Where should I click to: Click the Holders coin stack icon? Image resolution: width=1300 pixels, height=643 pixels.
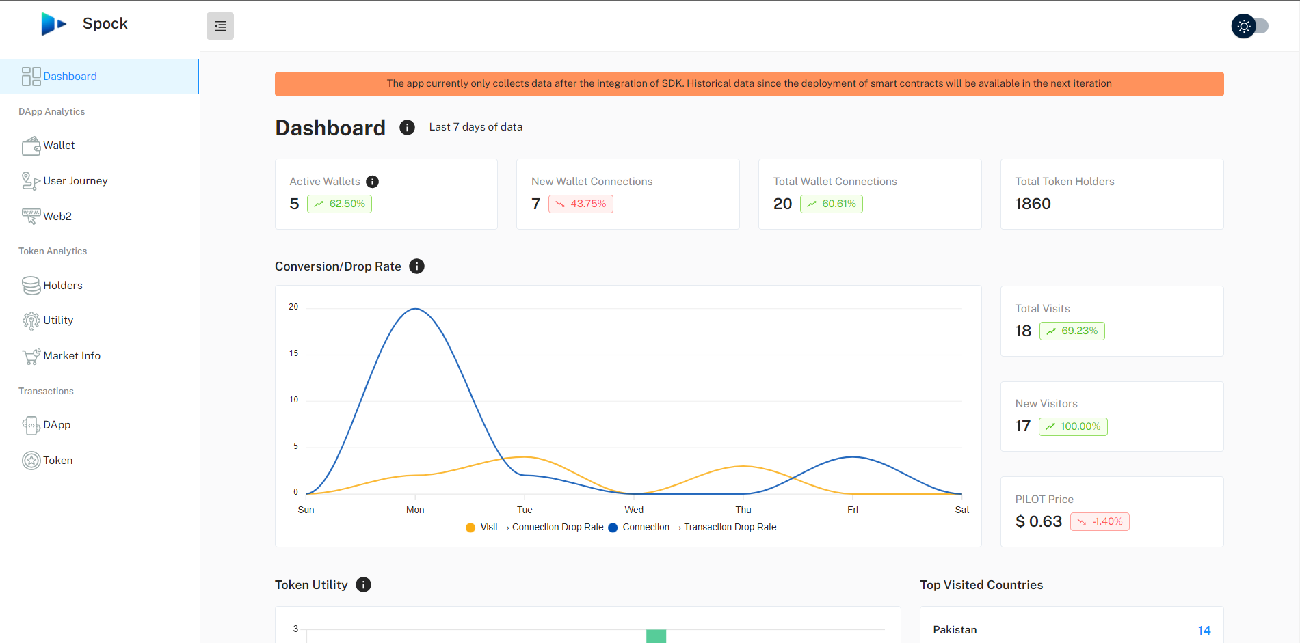pyautogui.click(x=31, y=286)
